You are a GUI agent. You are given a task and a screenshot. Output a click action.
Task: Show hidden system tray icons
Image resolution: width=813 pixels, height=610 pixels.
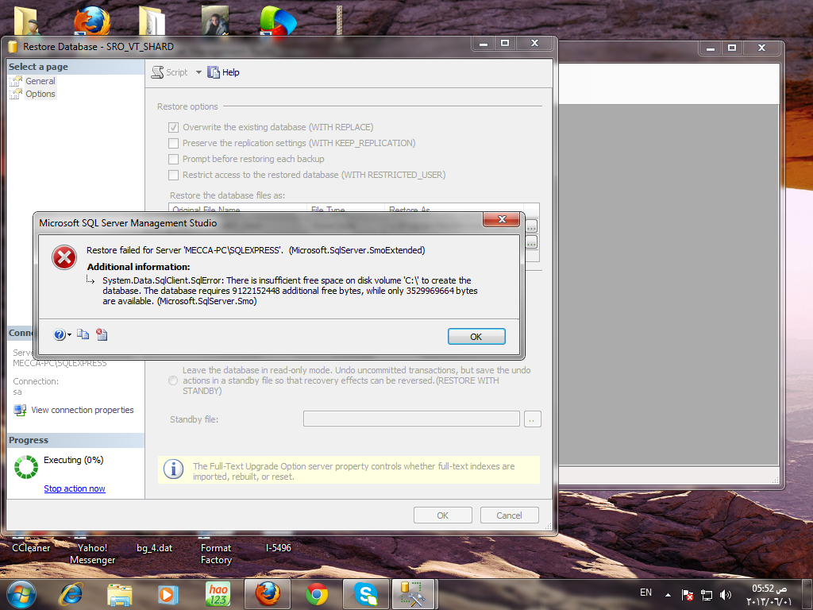668,595
